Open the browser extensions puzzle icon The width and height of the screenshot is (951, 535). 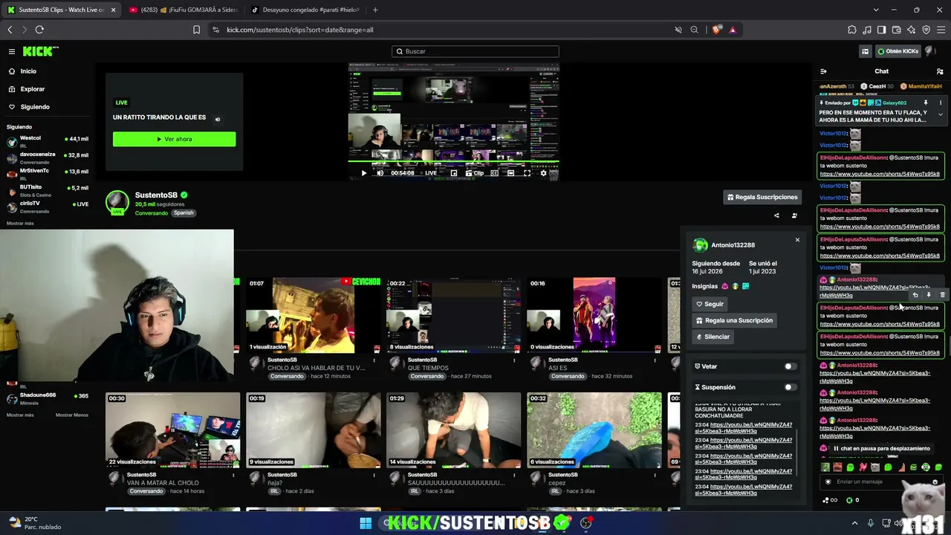coord(852,30)
